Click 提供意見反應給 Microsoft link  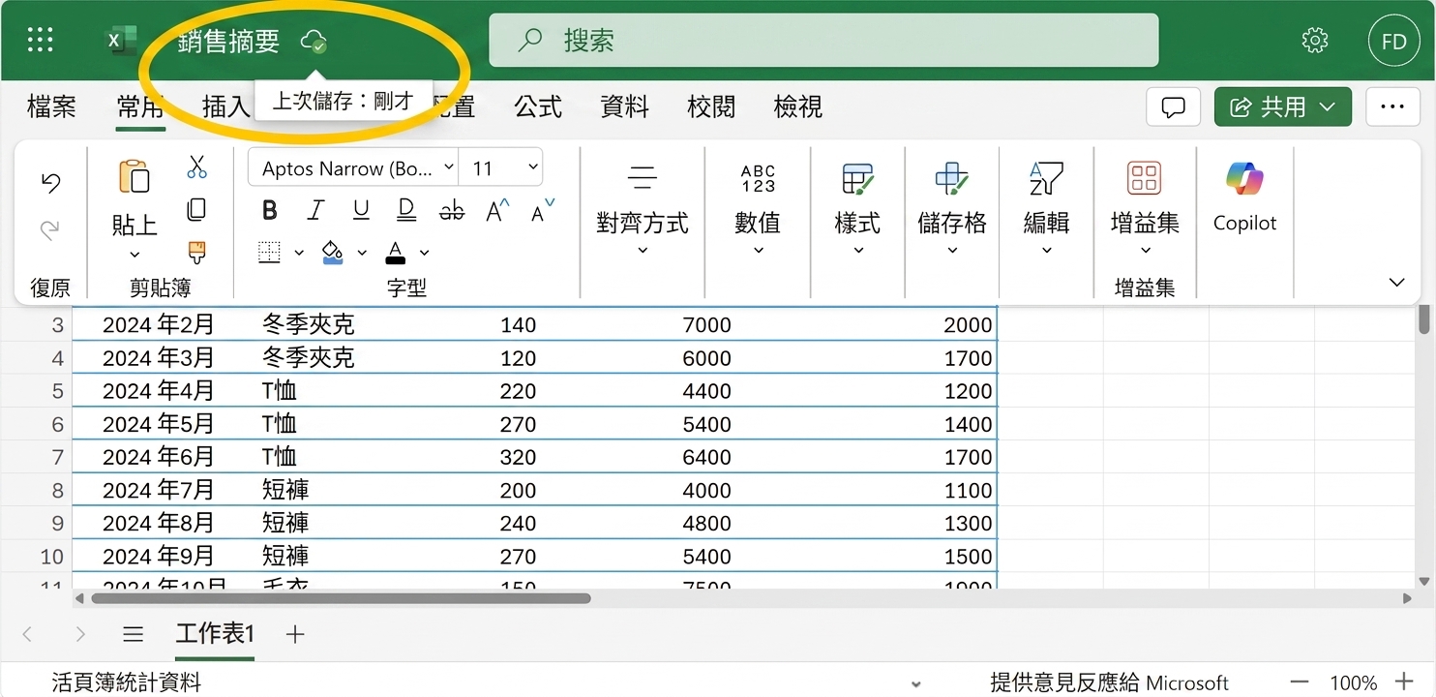(1109, 683)
